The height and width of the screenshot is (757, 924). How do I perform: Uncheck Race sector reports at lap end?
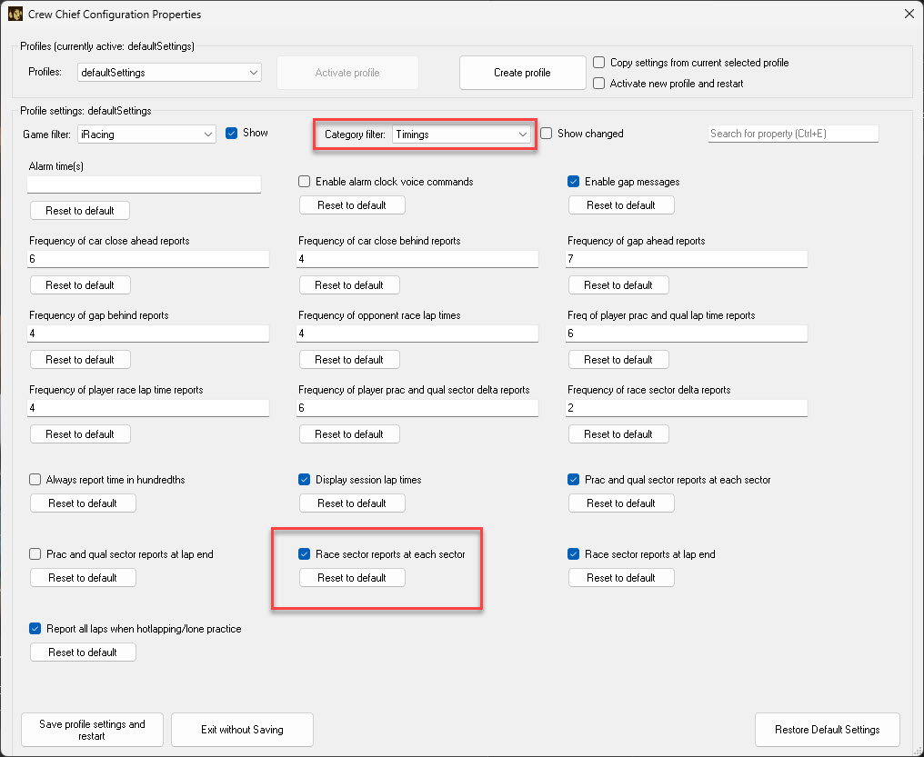pyautogui.click(x=573, y=554)
